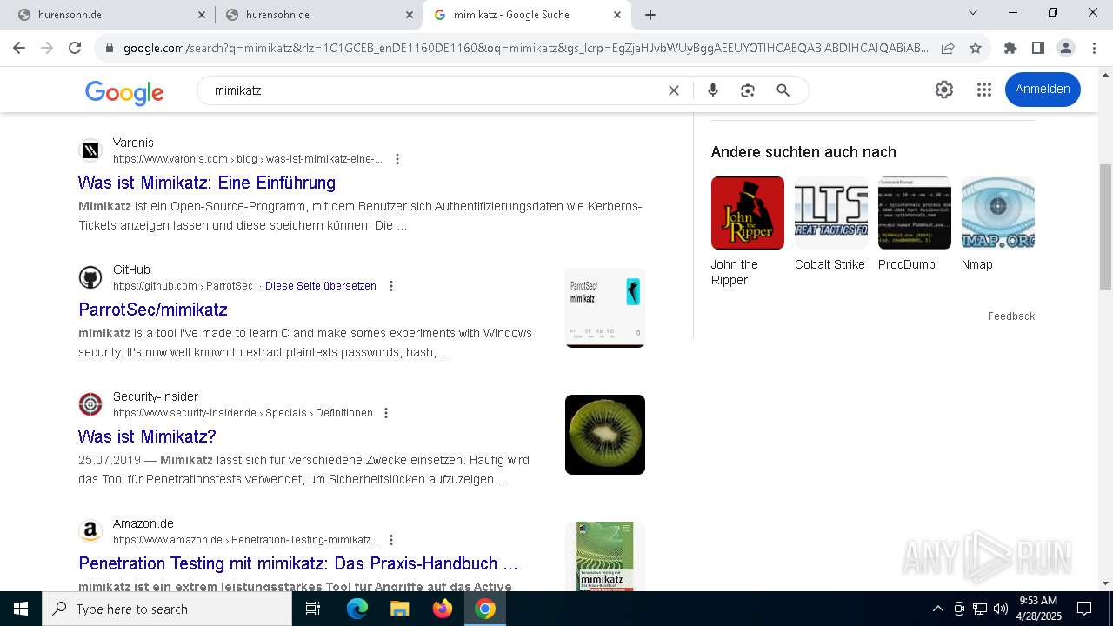Image resolution: width=1113 pixels, height=626 pixels.
Task: Open the Windows Start menu
Action: coord(21,609)
